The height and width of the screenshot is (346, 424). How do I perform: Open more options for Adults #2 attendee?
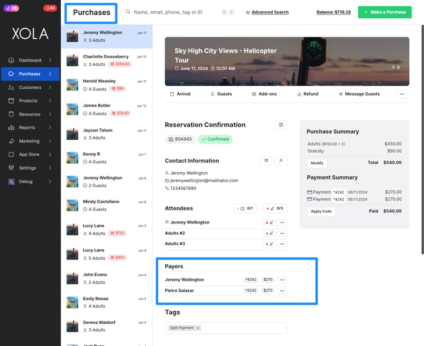tap(282, 233)
